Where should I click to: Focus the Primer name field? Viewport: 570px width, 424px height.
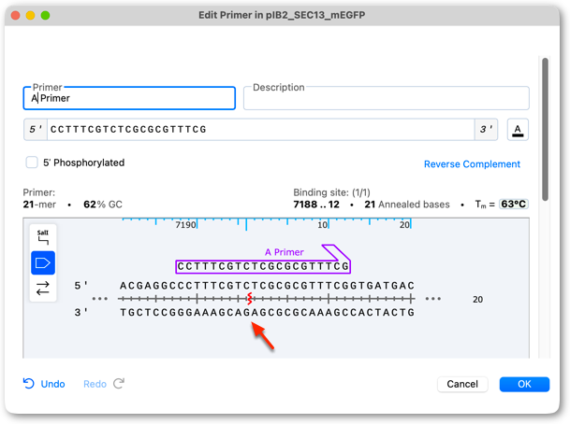point(129,98)
